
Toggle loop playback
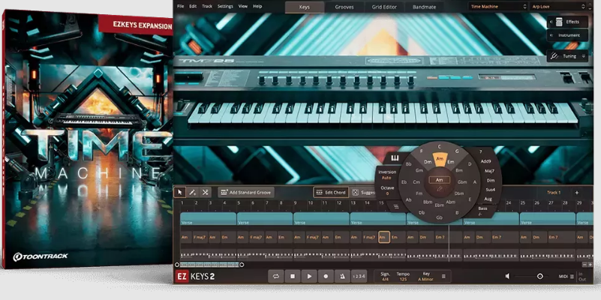point(275,276)
